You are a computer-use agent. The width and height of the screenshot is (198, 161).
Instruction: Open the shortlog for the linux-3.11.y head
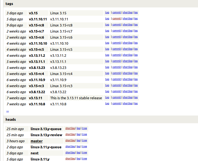(70, 159)
